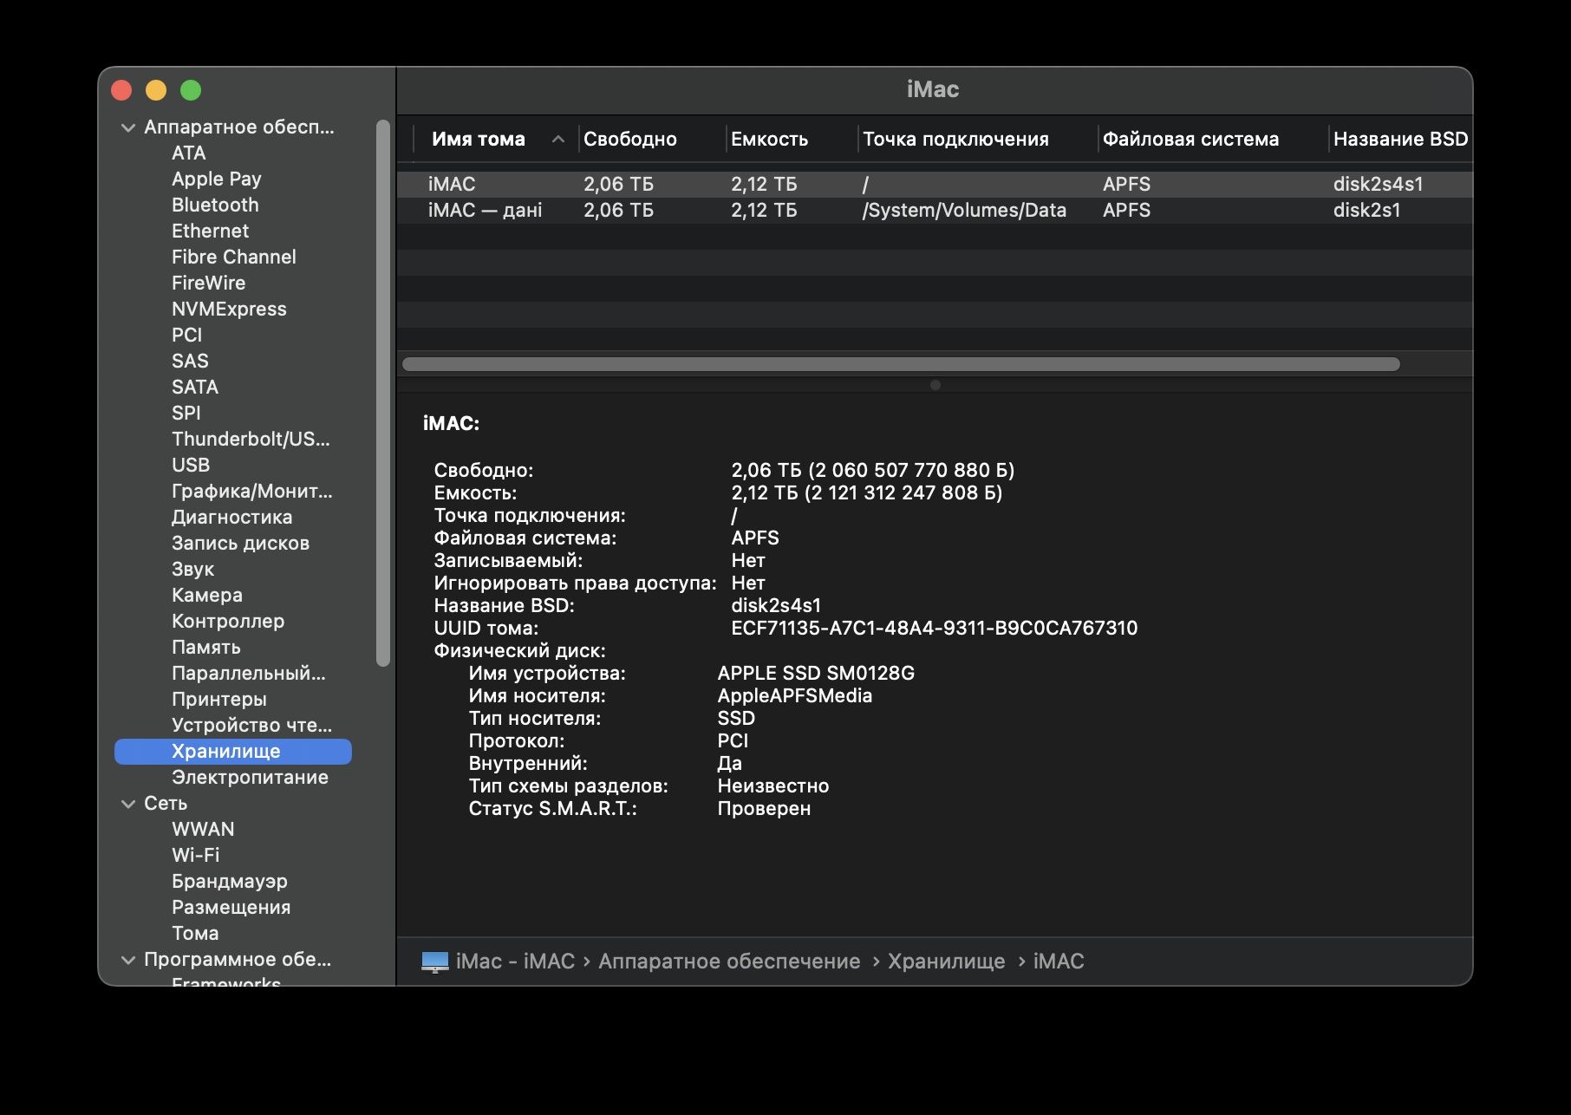This screenshot has width=1571, height=1115.
Task: Click Аппаратное обеспечение in path bar
Action: pyautogui.click(x=729, y=962)
